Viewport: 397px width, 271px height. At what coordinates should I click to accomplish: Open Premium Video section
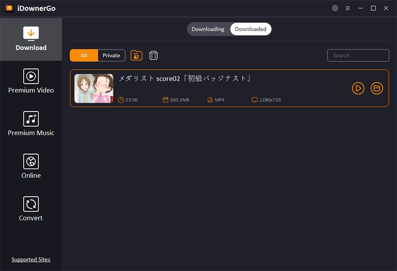pyautogui.click(x=31, y=81)
